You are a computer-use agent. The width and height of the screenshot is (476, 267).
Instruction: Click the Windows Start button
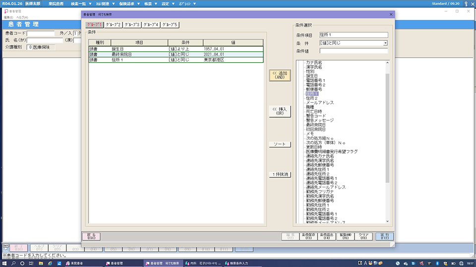[4, 264]
